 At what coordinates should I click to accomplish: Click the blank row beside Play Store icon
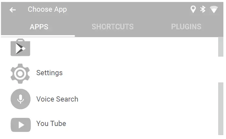pos(114,48)
